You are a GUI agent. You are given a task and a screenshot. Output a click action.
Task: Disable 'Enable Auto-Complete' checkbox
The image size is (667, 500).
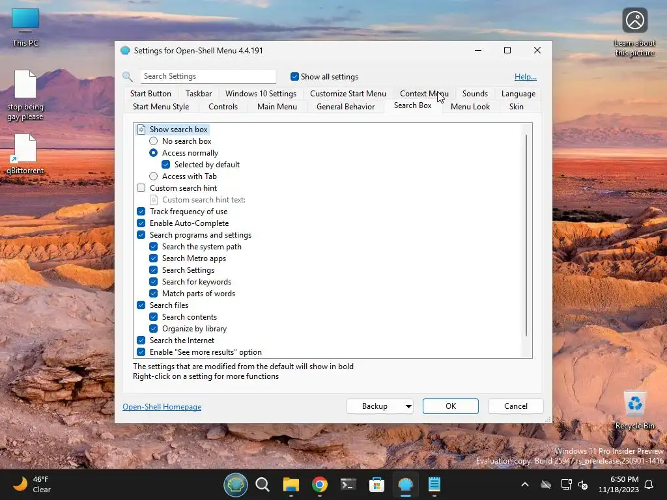click(x=141, y=223)
